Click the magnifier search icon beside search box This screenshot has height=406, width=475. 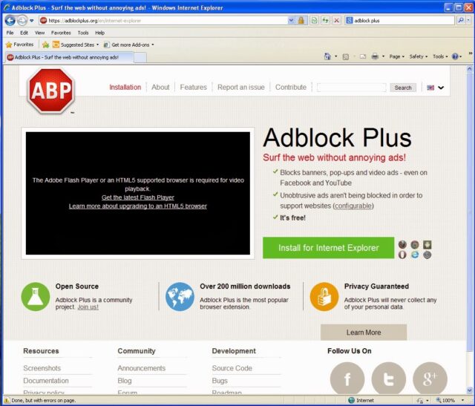[460, 20]
